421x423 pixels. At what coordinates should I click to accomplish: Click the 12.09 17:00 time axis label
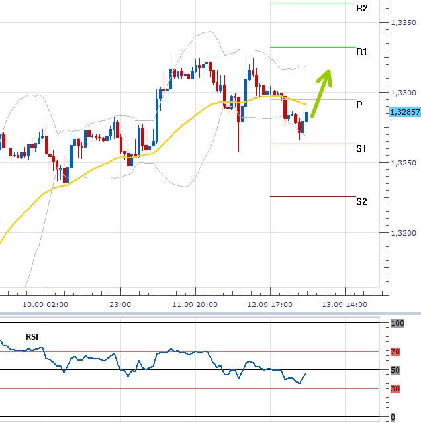tap(269, 305)
